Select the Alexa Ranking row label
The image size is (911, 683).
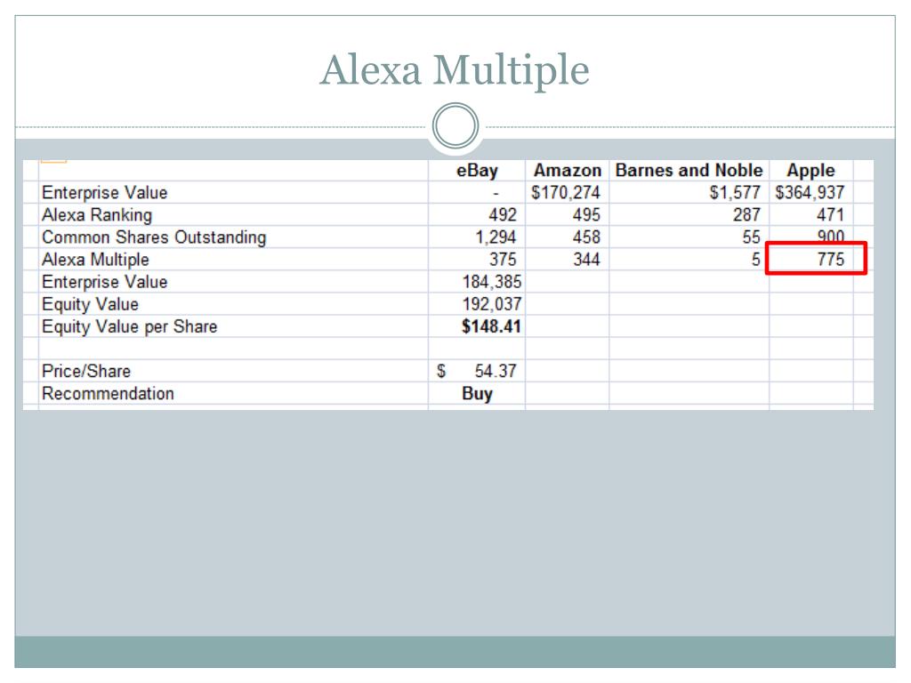(x=96, y=215)
